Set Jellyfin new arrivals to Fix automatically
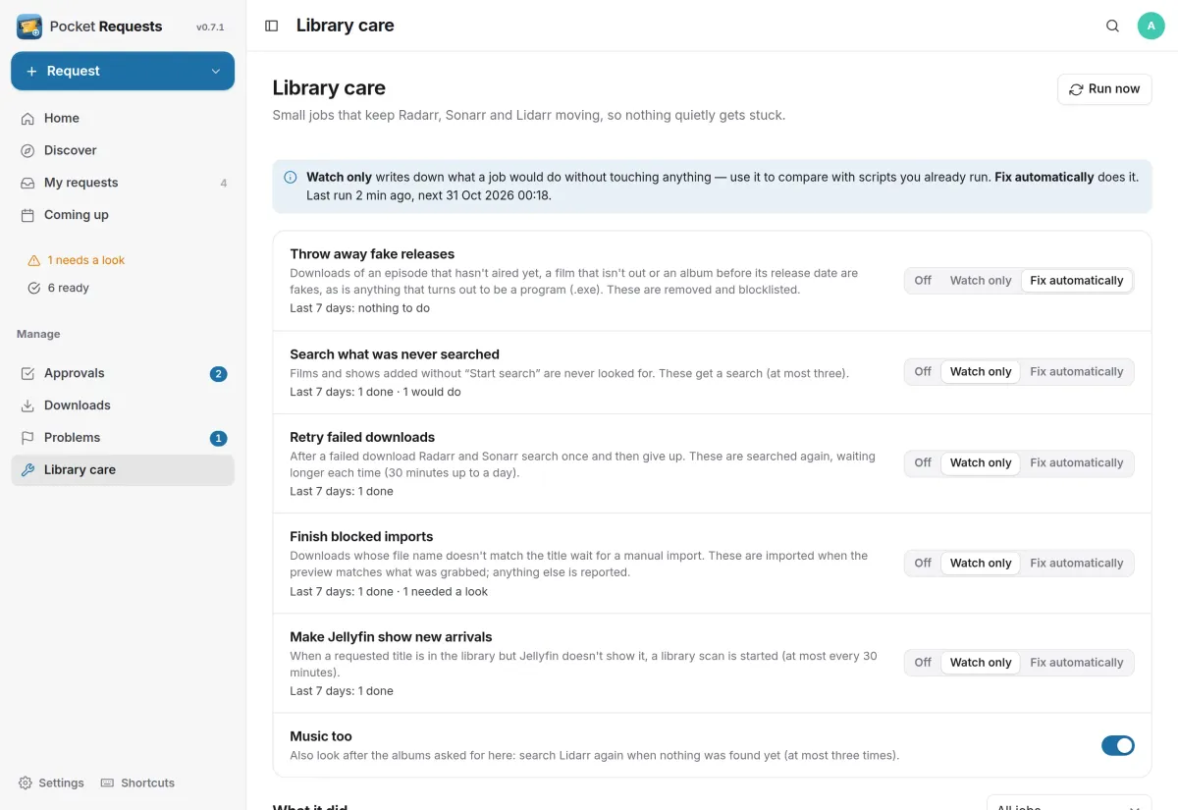Screen dimensions: 1178x810 [1076, 663]
